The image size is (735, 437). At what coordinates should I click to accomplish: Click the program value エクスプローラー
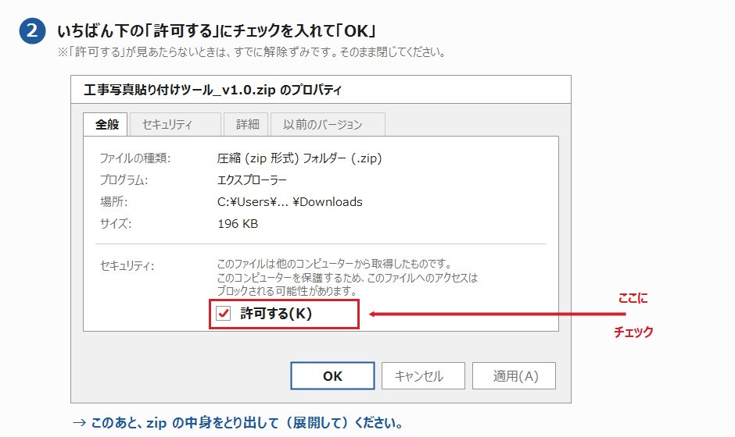pyautogui.click(x=252, y=180)
